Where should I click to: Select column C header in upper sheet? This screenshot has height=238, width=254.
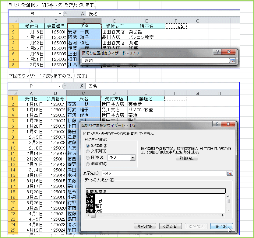point(84,21)
